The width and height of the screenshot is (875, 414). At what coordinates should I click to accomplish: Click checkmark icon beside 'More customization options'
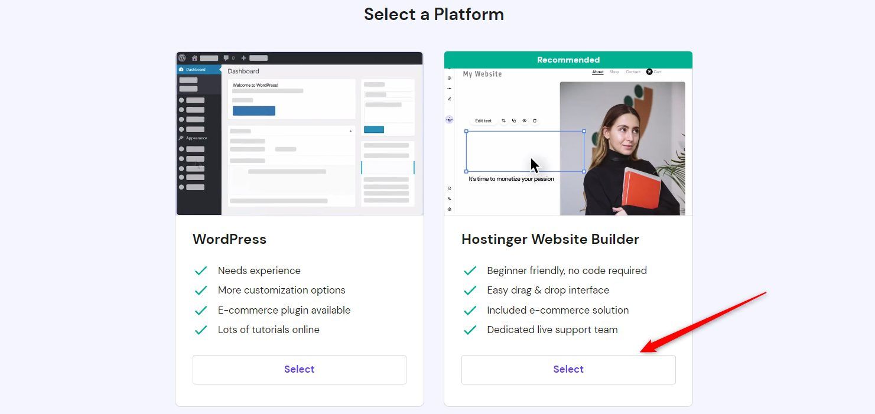click(x=201, y=291)
